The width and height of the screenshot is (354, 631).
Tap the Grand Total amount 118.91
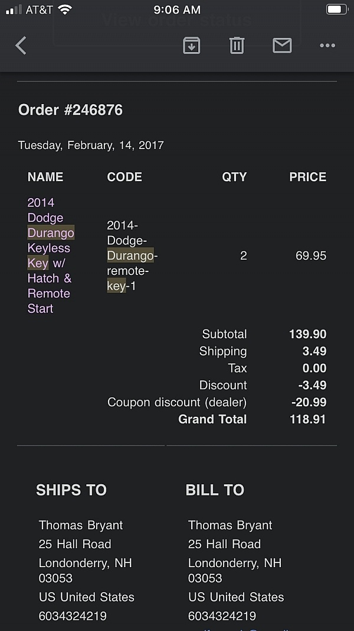coord(308,419)
